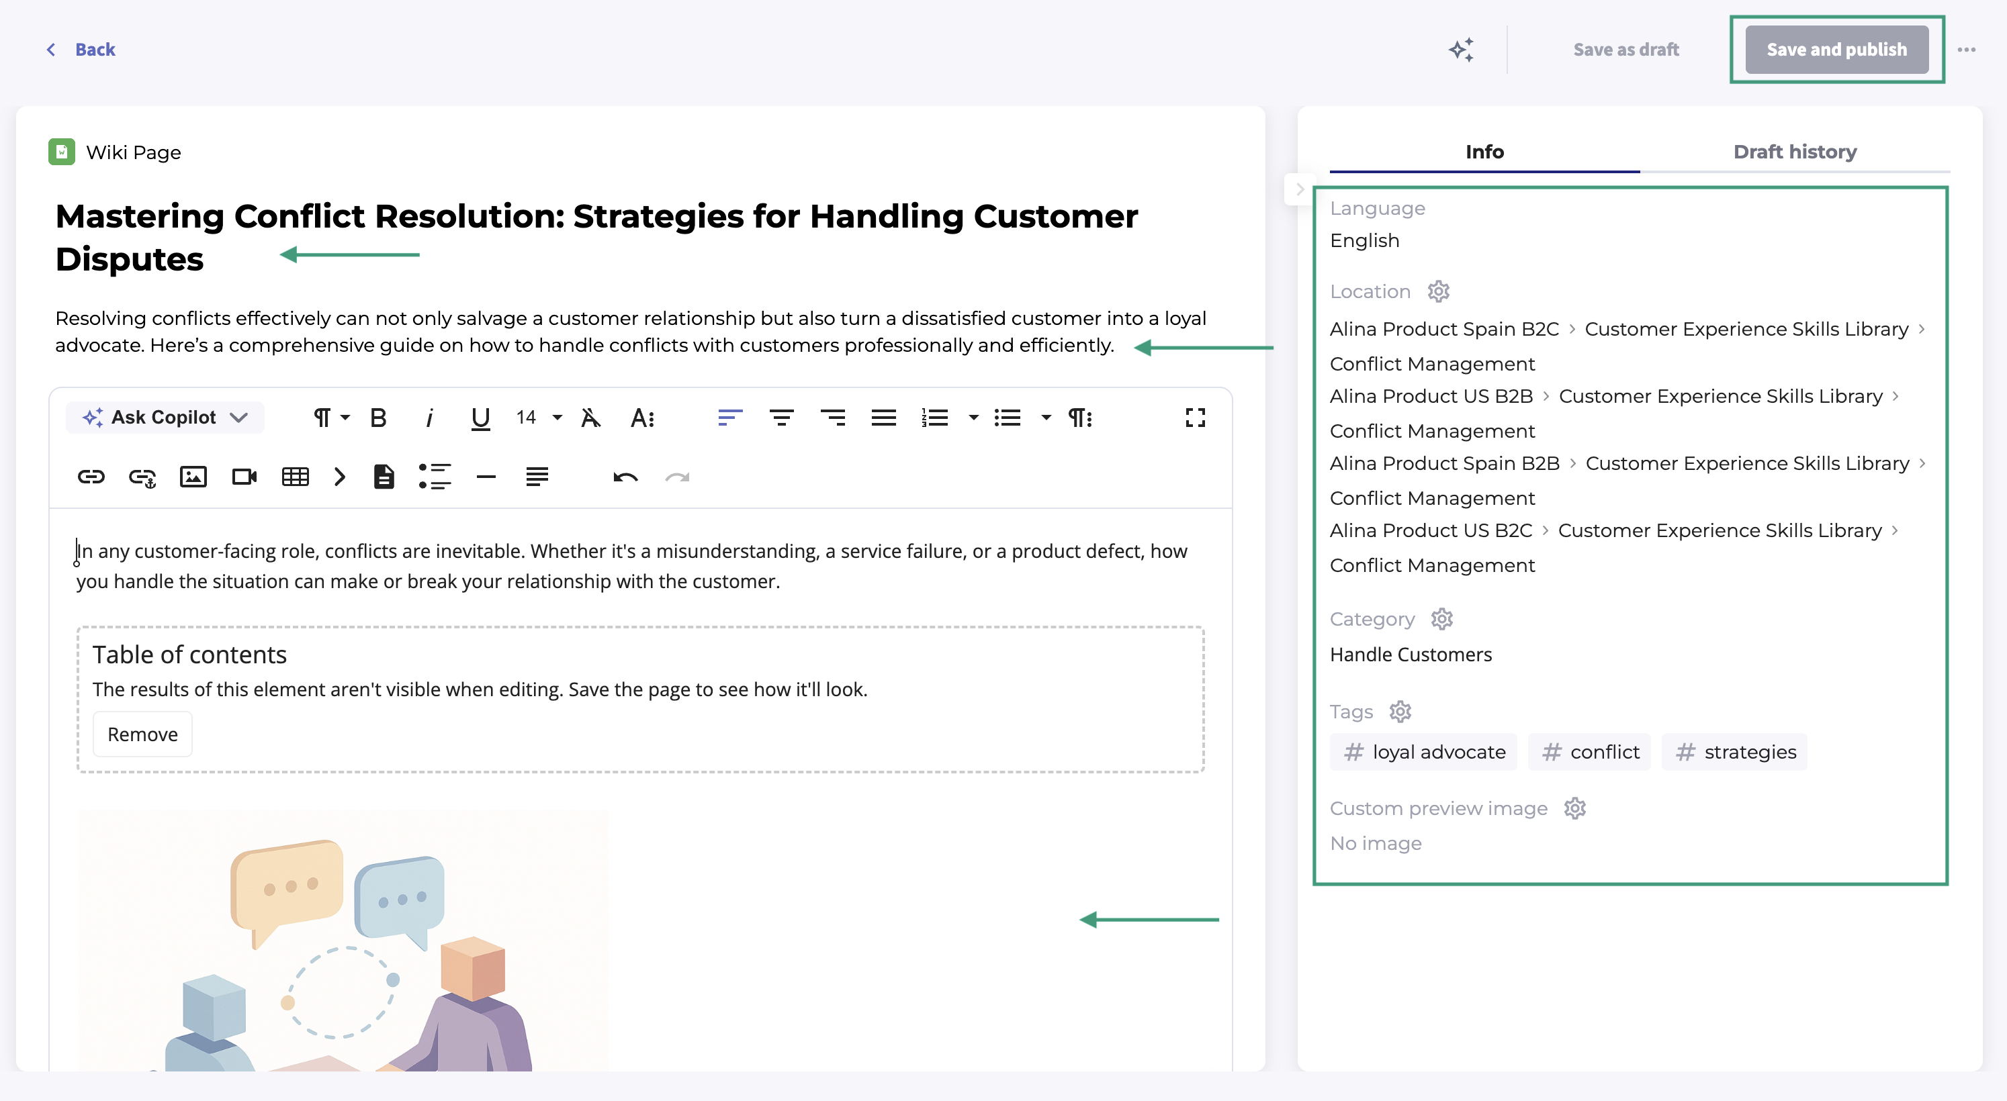2007x1101 pixels.
Task: Open the Location settings gear
Action: pos(1437,291)
